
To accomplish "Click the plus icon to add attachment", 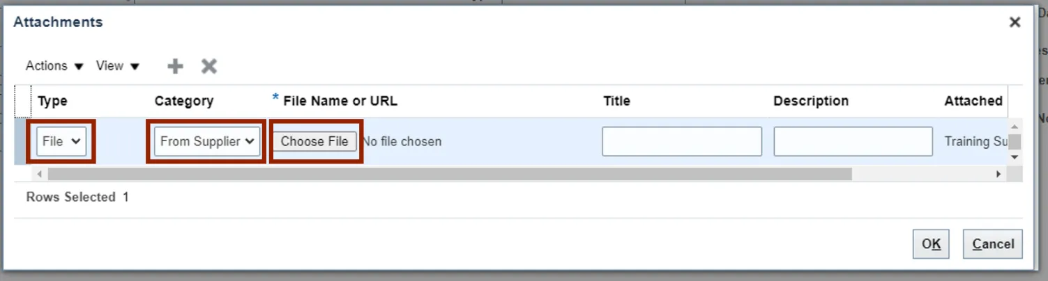I will coord(175,66).
